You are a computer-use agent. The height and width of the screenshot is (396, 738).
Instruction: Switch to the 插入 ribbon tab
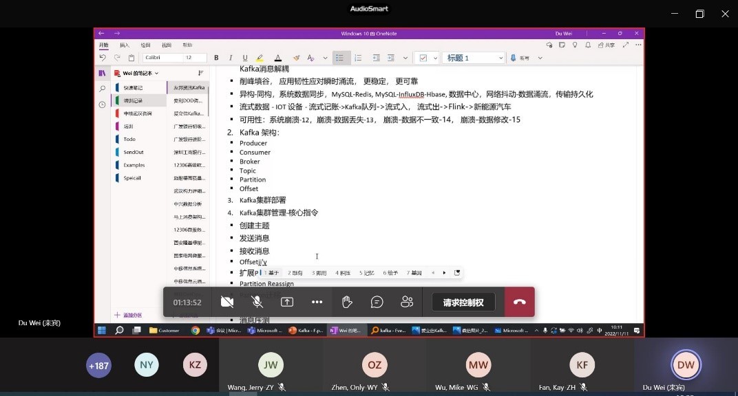coord(125,45)
